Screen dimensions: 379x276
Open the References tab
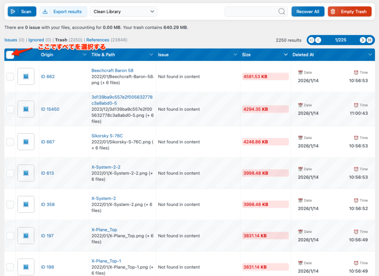(98, 40)
